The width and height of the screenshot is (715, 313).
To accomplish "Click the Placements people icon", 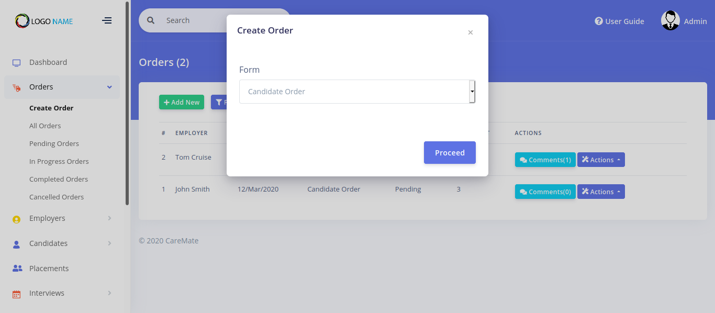I will (x=17, y=269).
